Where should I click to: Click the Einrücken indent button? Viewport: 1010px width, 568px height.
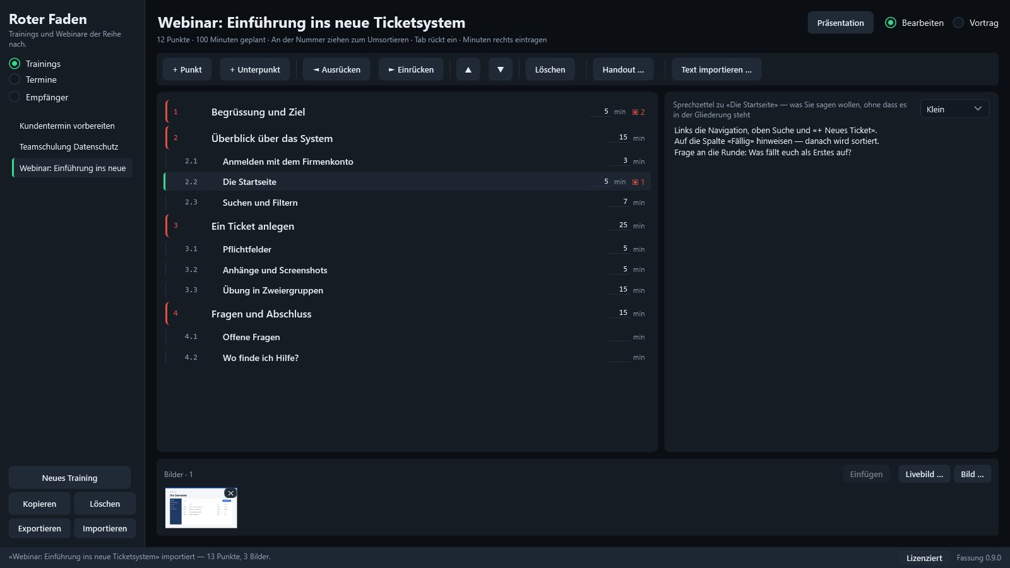411,69
